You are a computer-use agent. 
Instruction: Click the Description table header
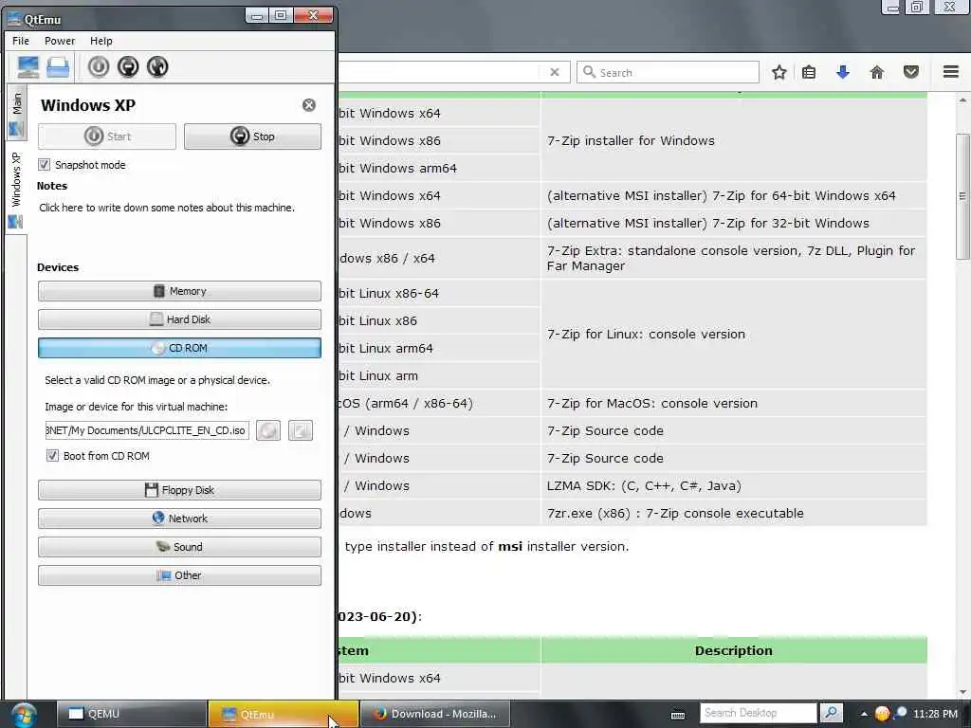734,650
